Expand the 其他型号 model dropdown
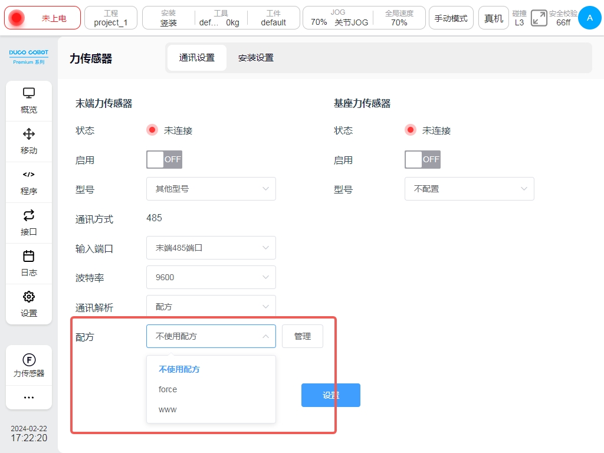 point(211,189)
